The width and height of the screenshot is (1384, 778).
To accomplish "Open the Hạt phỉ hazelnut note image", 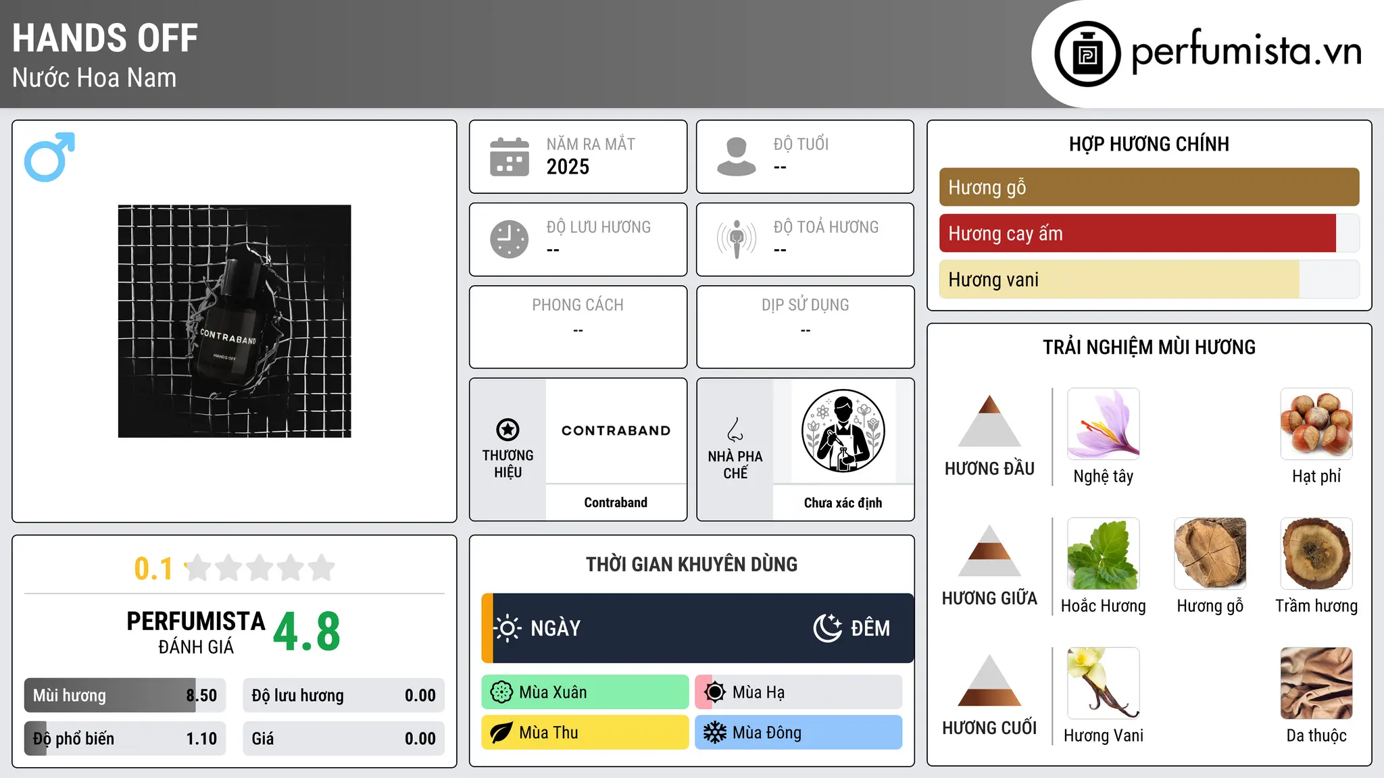I will (1316, 424).
